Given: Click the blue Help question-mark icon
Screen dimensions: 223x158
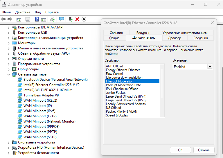Looking at the screenshot, I should 37,19.
